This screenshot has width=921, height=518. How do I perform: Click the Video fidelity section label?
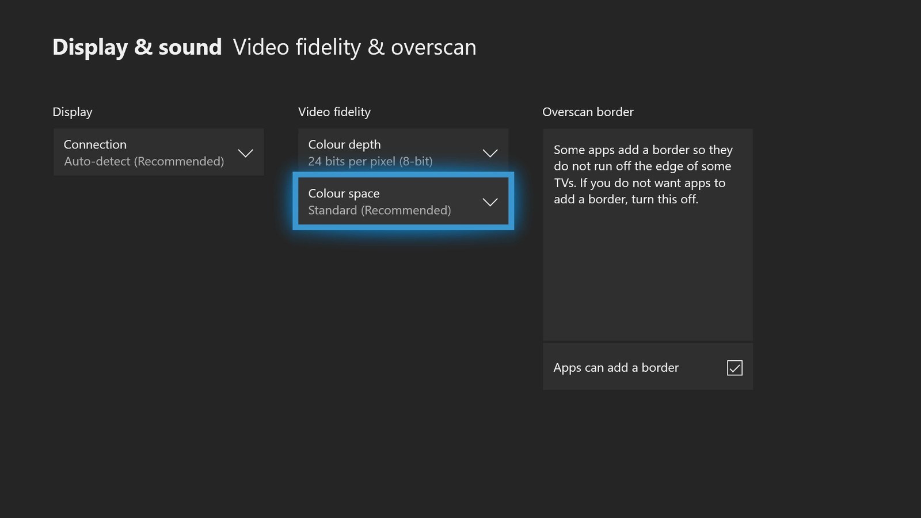pyautogui.click(x=334, y=112)
